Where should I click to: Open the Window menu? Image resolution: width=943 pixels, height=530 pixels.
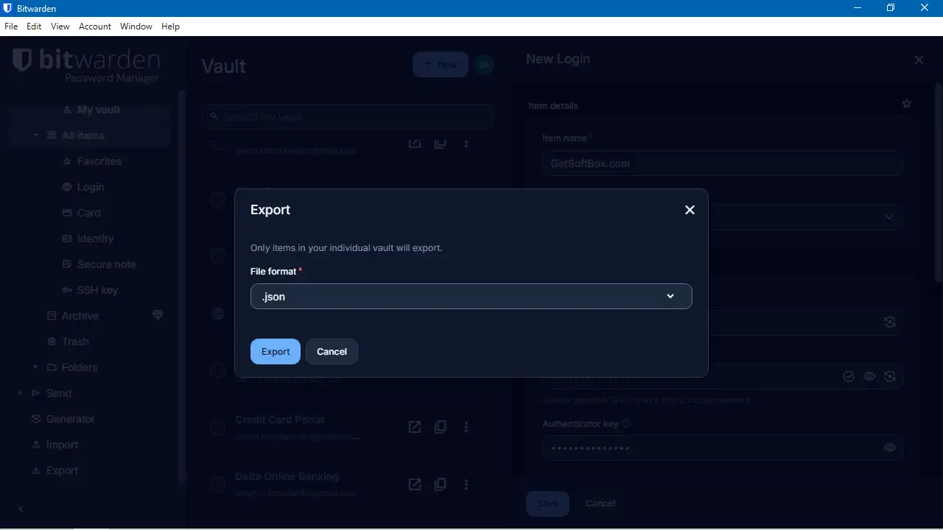point(136,26)
